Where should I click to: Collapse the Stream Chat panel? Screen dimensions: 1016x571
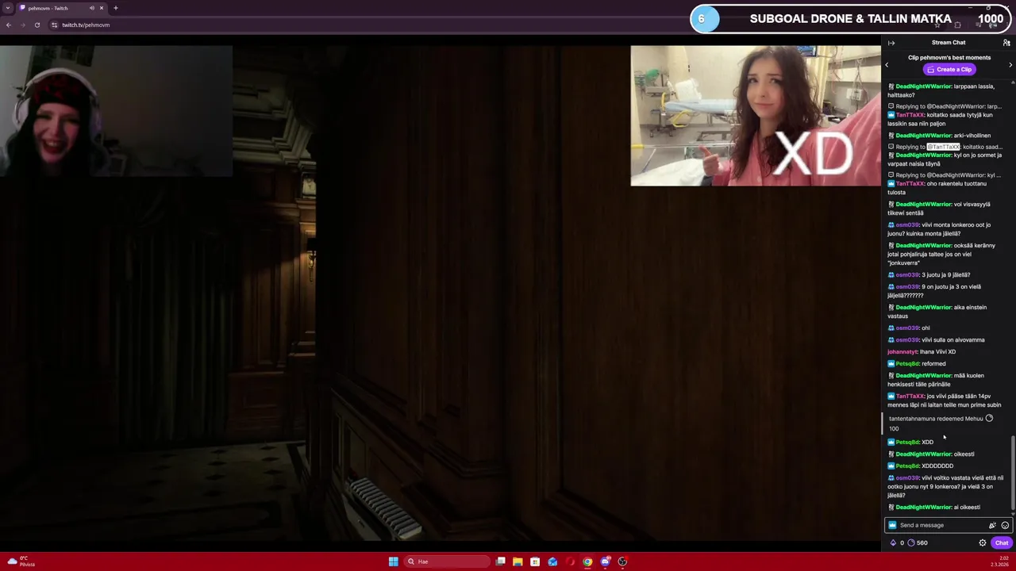click(x=891, y=43)
